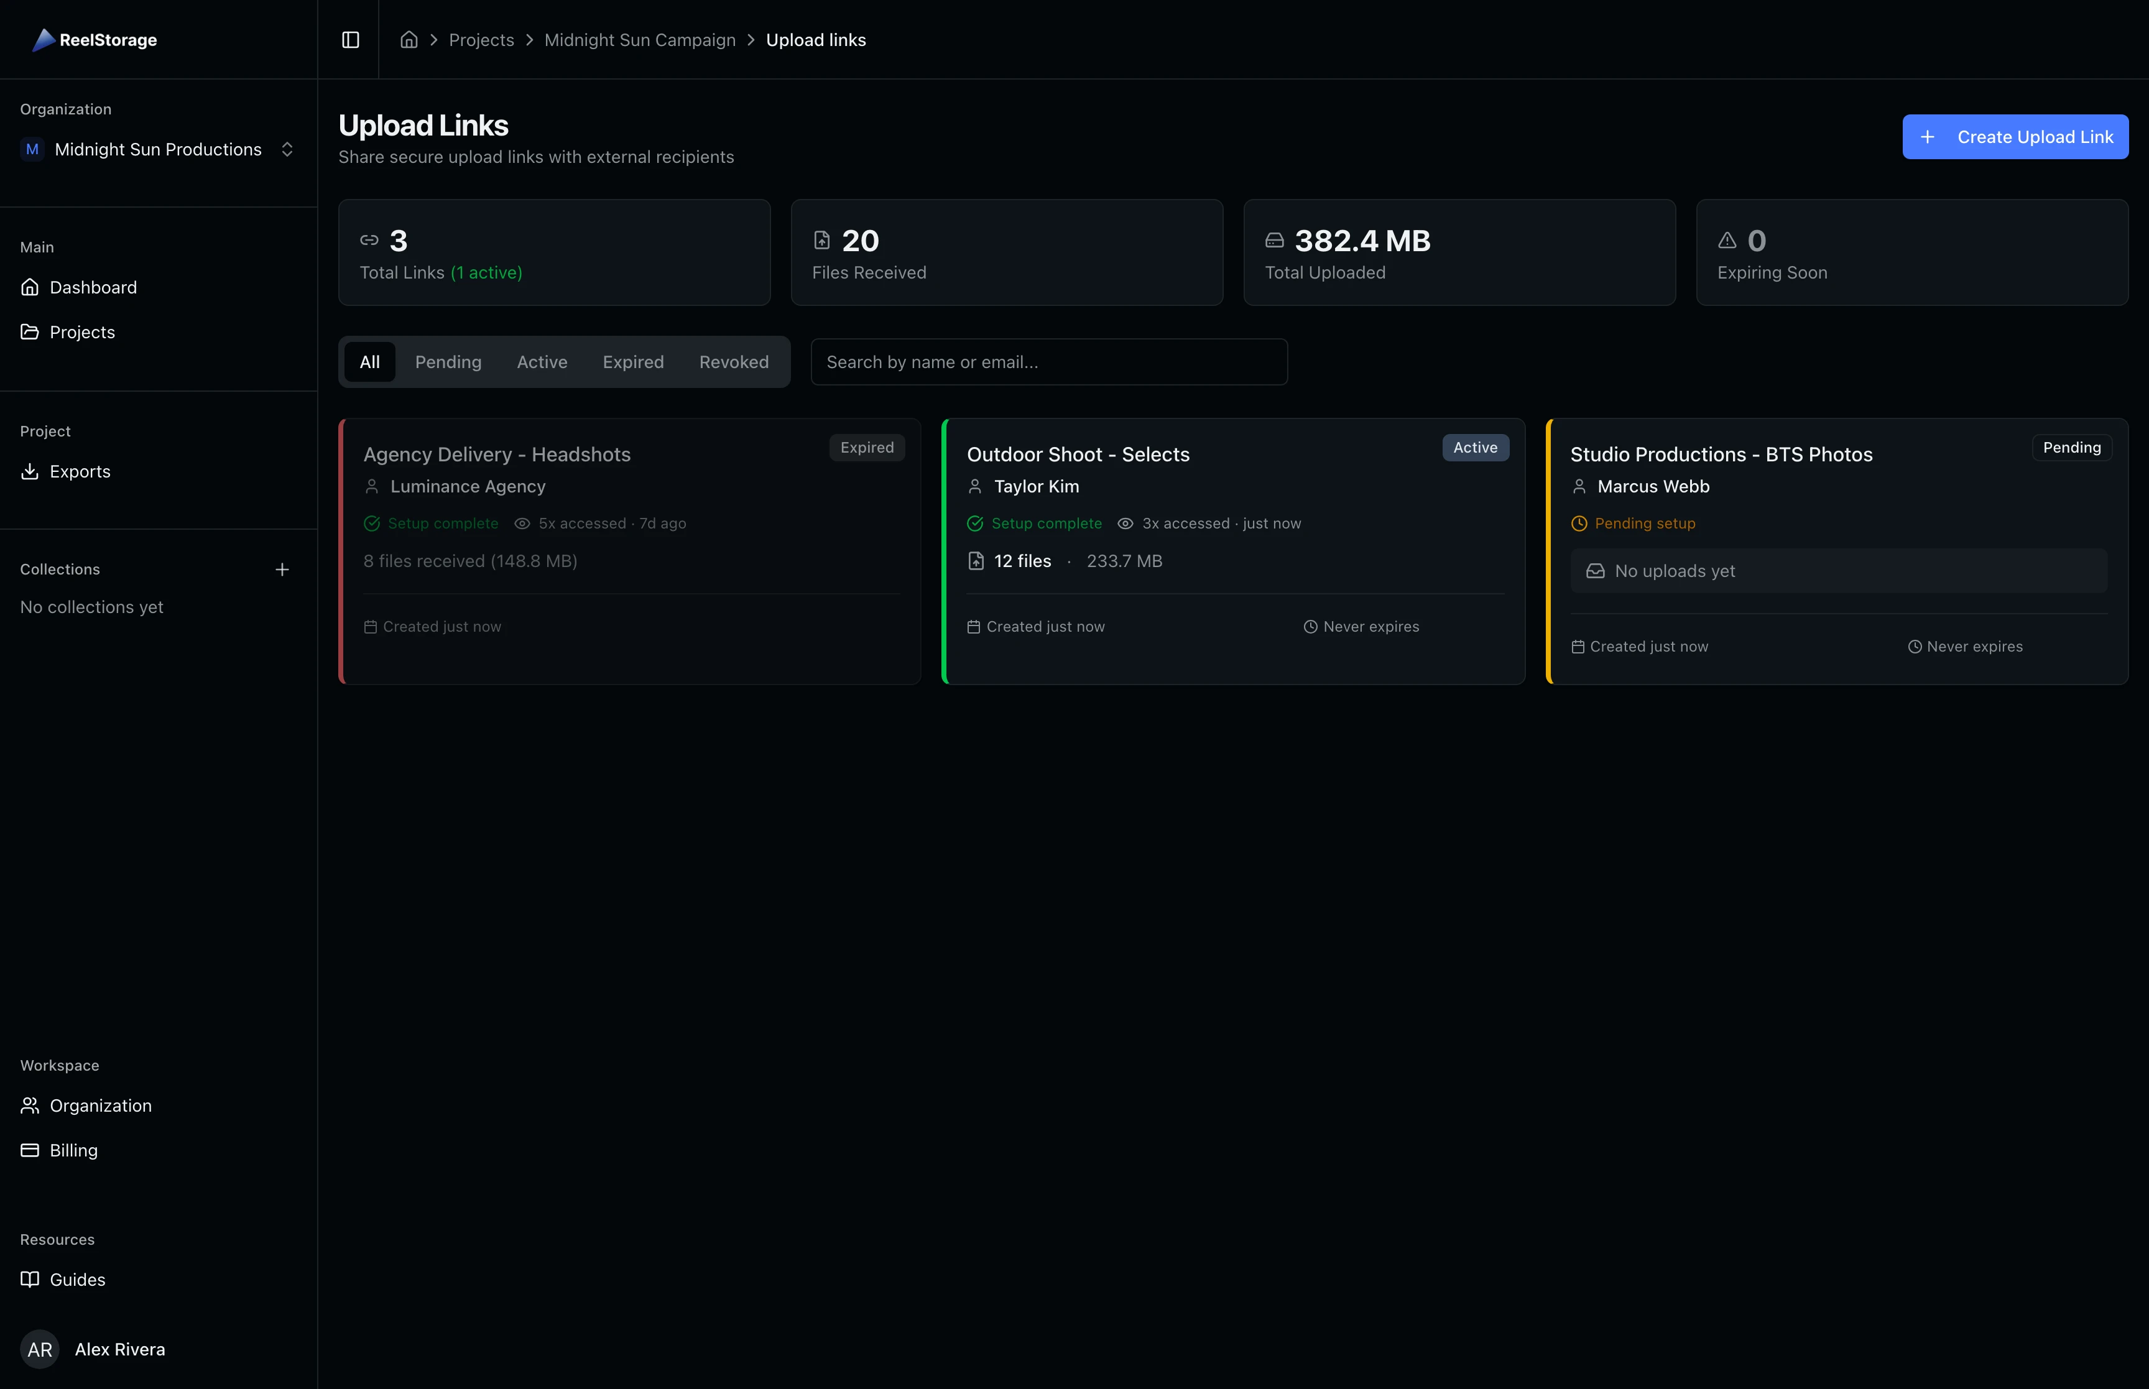Click the home breadcrumb icon

(409, 40)
